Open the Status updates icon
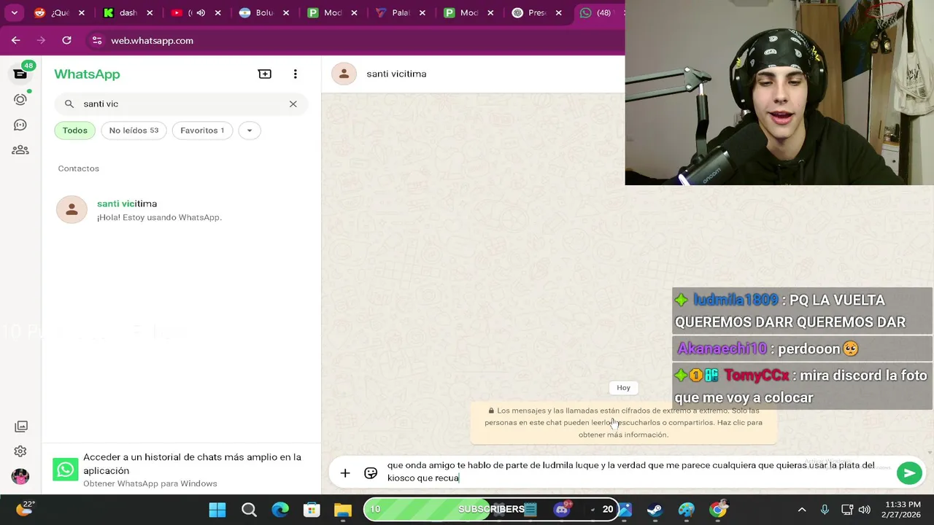Image resolution: width=934 pixels, height=525 pixels. [20, 99]
